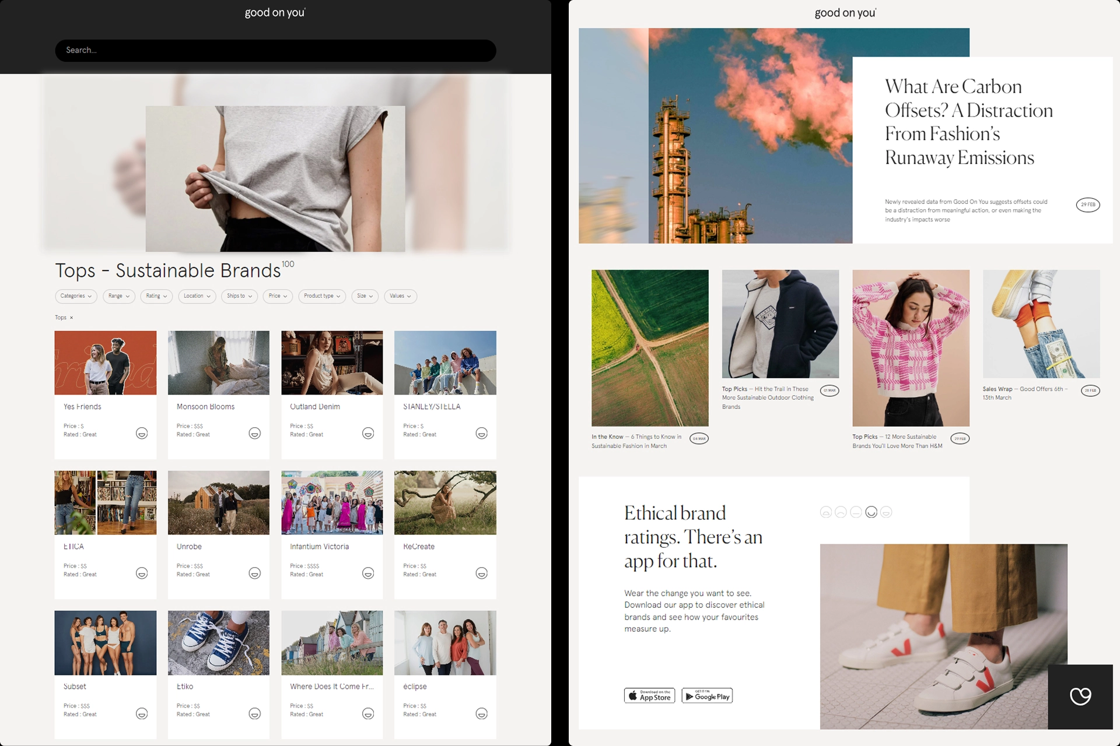Click the white Veja sneakers app image

coord(944,636)
